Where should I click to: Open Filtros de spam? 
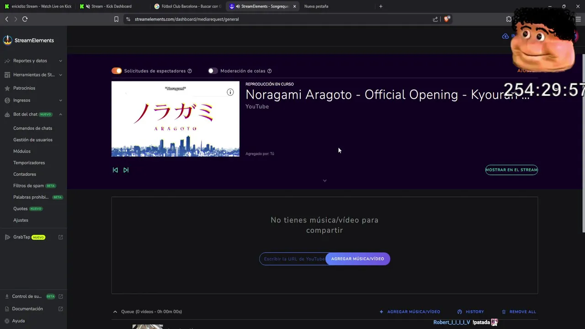[x=28, y=186]
